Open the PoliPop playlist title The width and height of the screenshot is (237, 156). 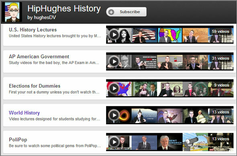pos(18,140)
